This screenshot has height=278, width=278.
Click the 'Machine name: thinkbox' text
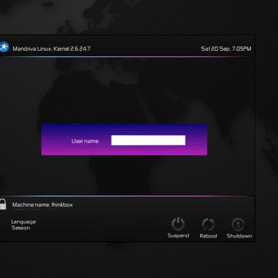(x=42, y=205)
